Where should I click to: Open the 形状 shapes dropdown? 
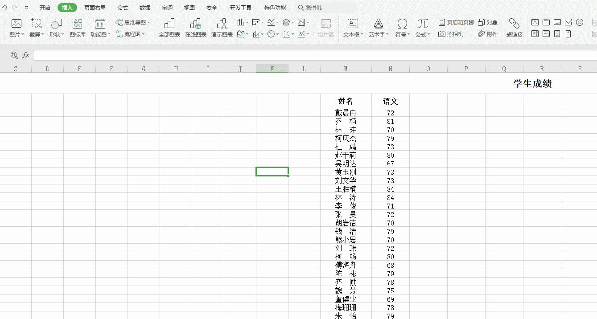[x=56, y=28]
